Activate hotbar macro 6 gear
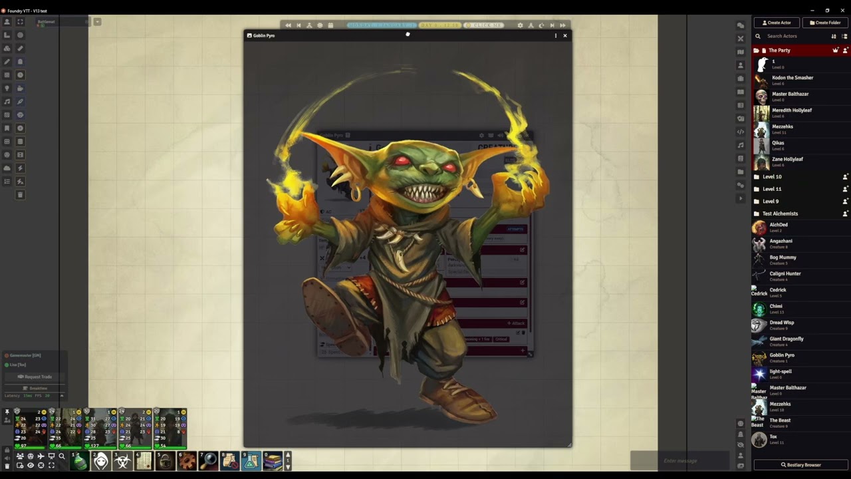Screen dimensions: 851x479 click(x=187, y=461)
